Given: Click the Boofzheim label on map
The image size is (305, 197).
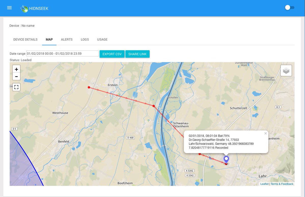Looking at the screenshot, I should tap(126, 183).
